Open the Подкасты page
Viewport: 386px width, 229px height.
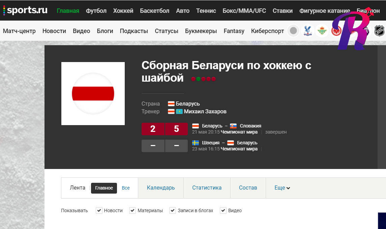coord(134,31)
